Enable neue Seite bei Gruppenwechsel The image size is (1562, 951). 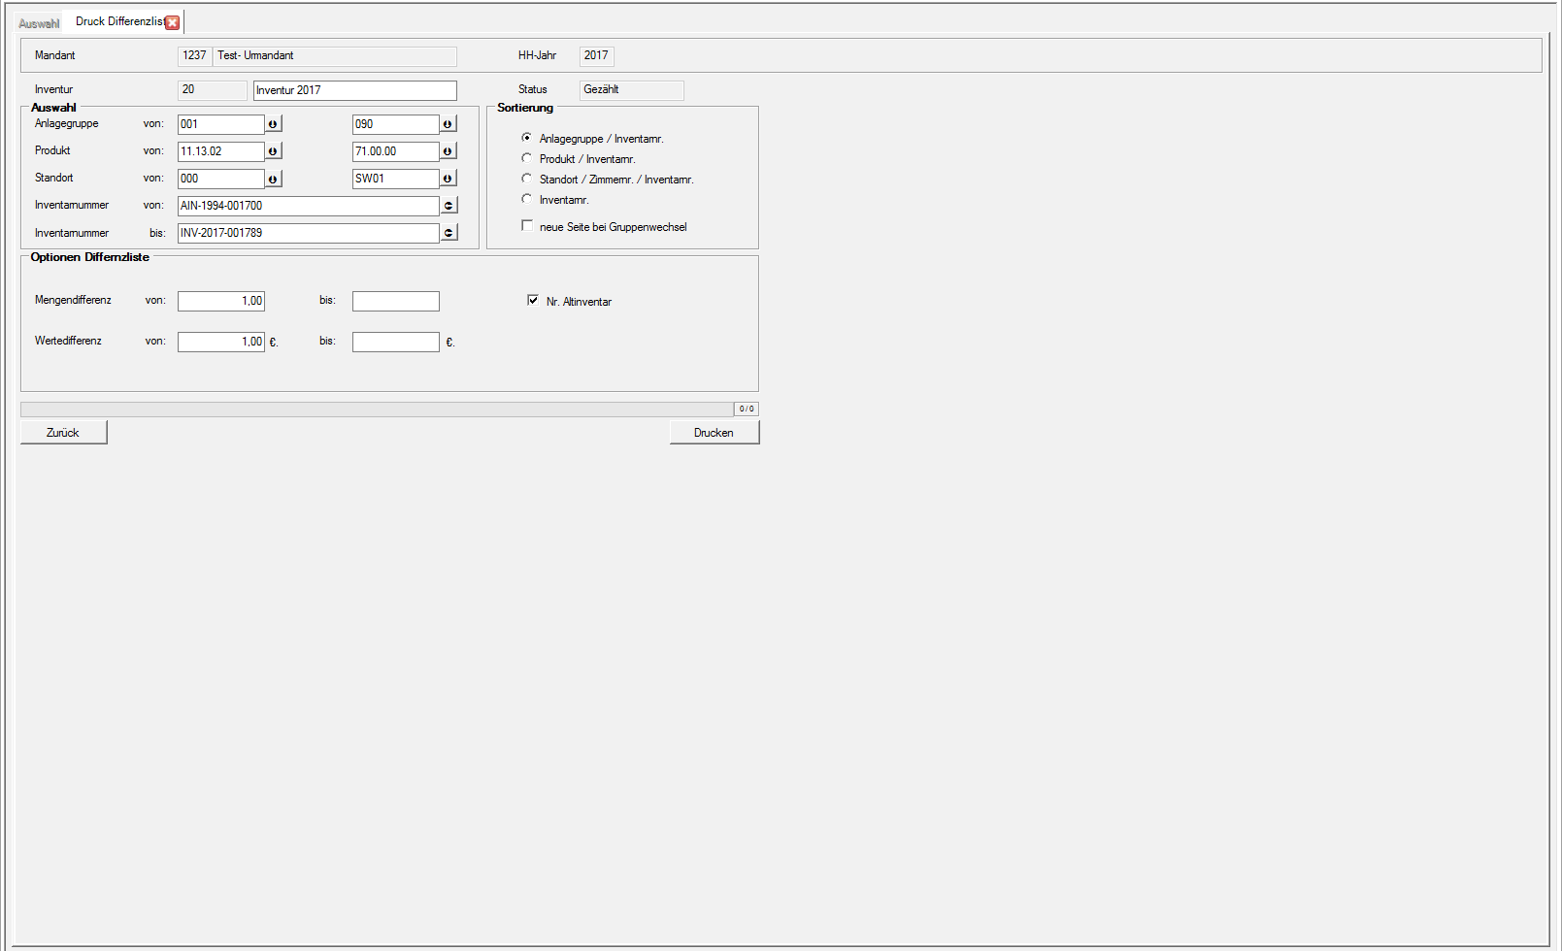click(x=527, y=226)
